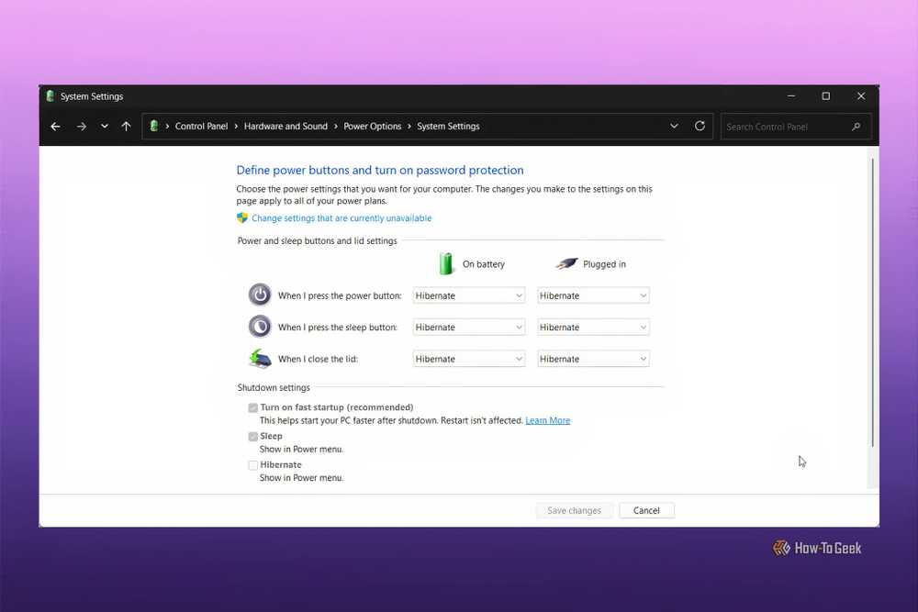Image resolution: width=918 pixels, height=612 pixels.
Task: Click the sleep button moon icon
Action: (x=260, y=327)
